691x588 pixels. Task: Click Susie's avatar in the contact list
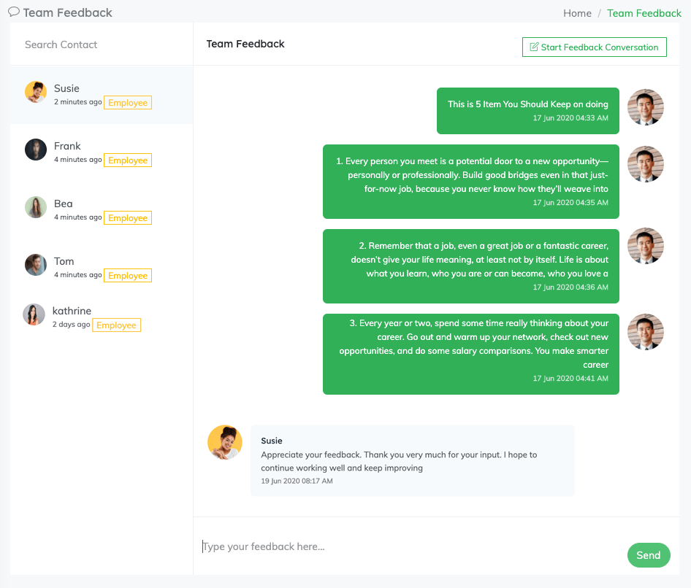[x=36, y=92]
